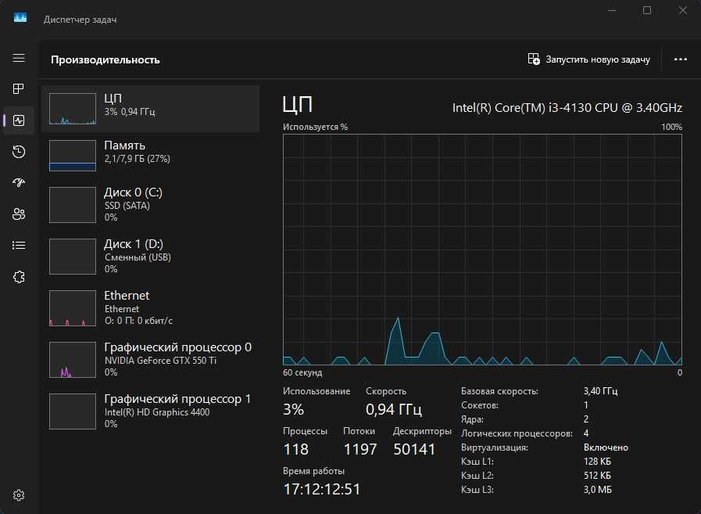Select Диск 0 (C:) resource
Viewport: 701px width, 514px height.
(x=150, y=205)
